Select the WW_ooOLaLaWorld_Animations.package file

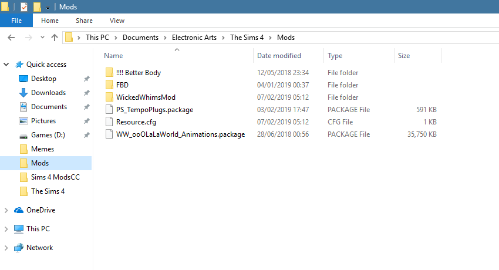click(180, 134)
